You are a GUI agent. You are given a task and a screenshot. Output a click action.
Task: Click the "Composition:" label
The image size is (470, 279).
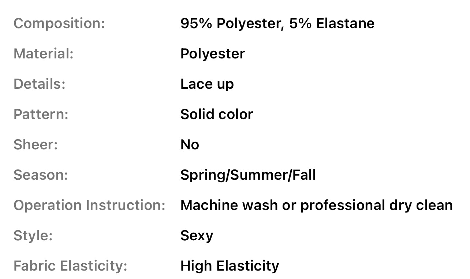pos(59,24)
